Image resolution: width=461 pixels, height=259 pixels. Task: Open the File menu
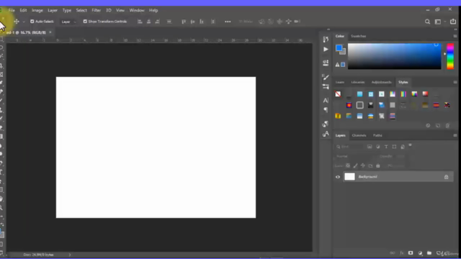point(12,10)
